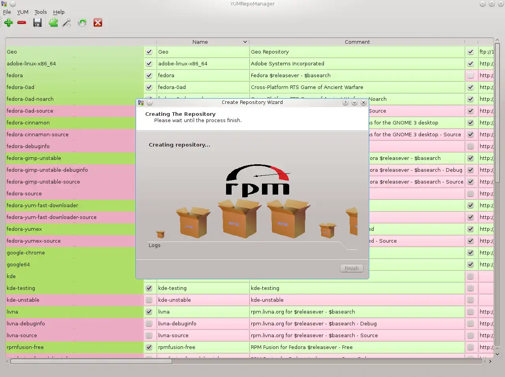Toggle the checkbox before fedora name cell
This screenshot has height=377, width=505.
click(149, 75)
